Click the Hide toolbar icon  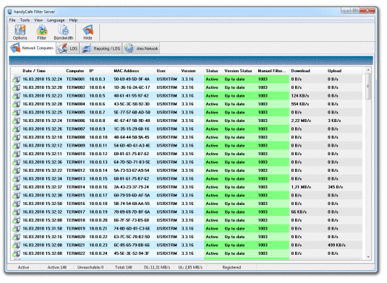pos(88,32)
